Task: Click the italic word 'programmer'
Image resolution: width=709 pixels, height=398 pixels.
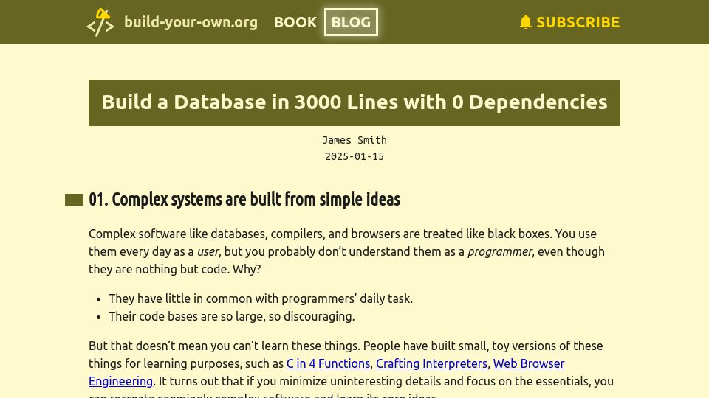Action: [x=500, y=251]
